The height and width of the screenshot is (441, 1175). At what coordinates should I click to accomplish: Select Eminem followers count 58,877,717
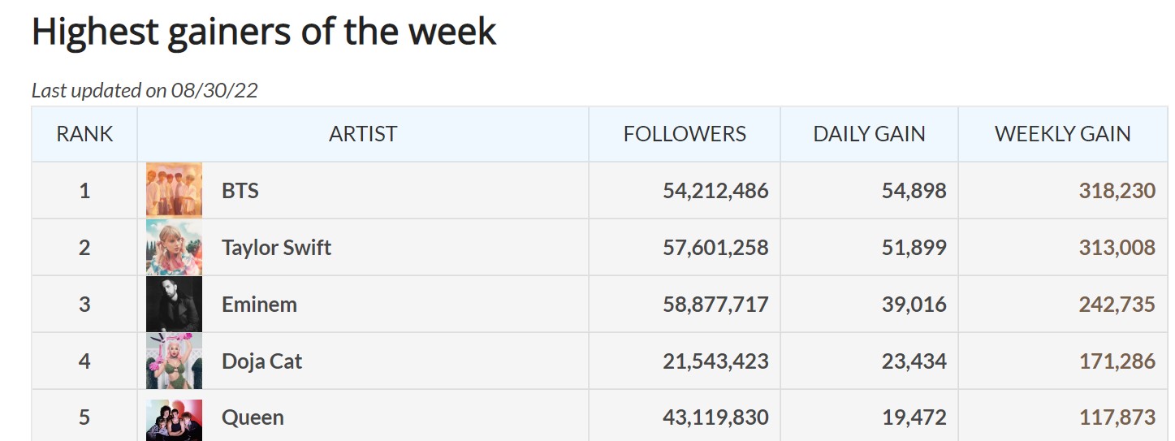coord(715,305)
